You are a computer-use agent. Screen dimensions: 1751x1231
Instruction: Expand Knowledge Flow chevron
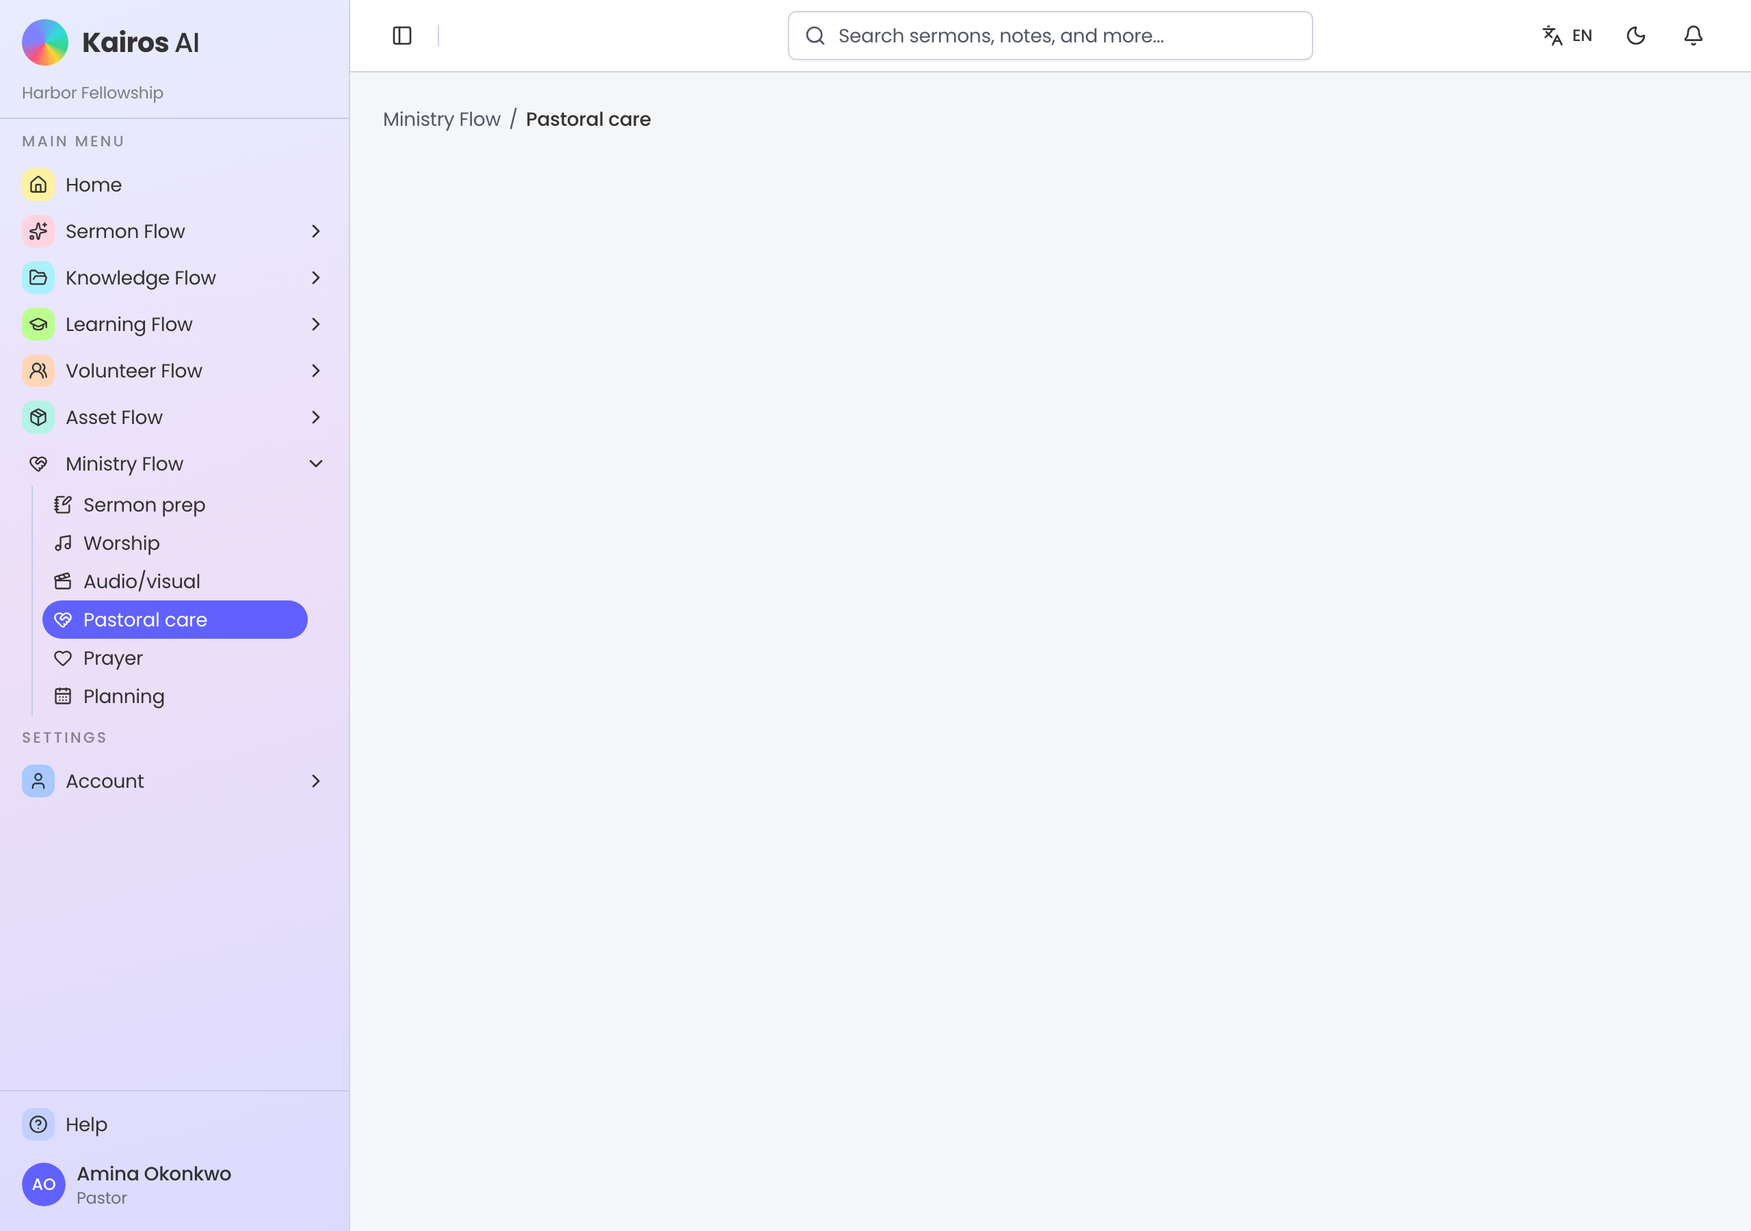click(x=316, y=278)
